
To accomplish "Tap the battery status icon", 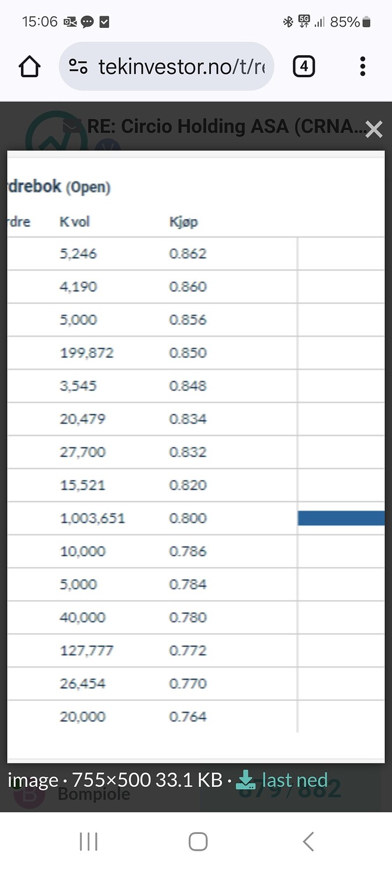I will [x=366, y=22].
